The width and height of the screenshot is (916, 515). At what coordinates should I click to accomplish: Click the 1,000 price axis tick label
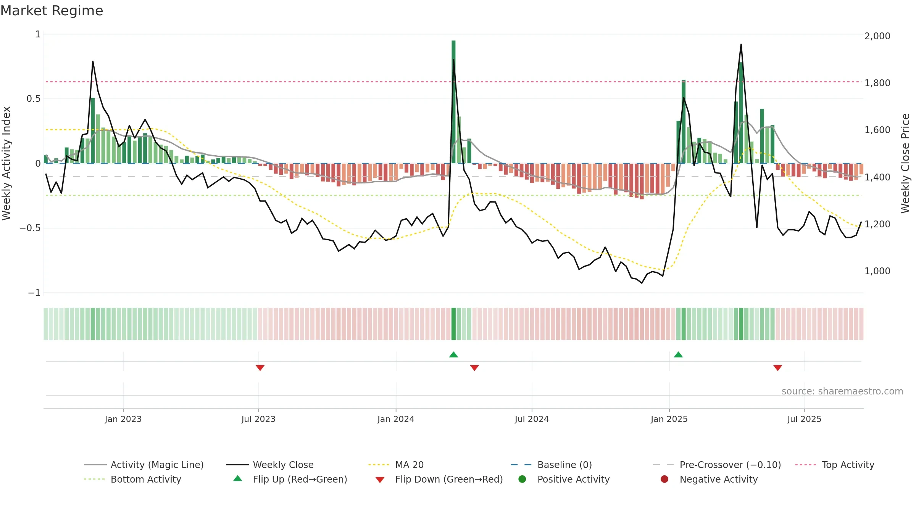tap(877, 271)
